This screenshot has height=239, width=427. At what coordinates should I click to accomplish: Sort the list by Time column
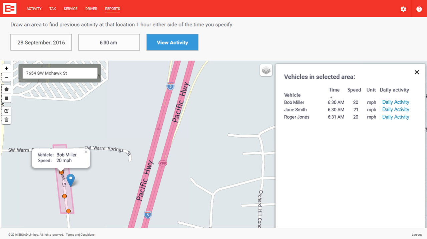point(334,90)
